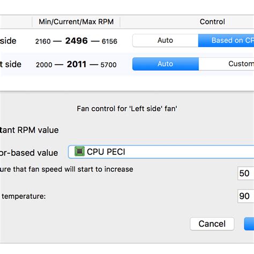Select the highlighted Auto button in second row
Viewport: 254px width, 254px height.
pos(166,64)
